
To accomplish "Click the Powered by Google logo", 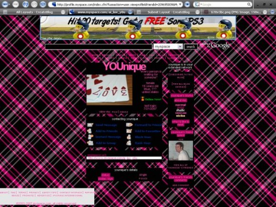I will 215,46.
